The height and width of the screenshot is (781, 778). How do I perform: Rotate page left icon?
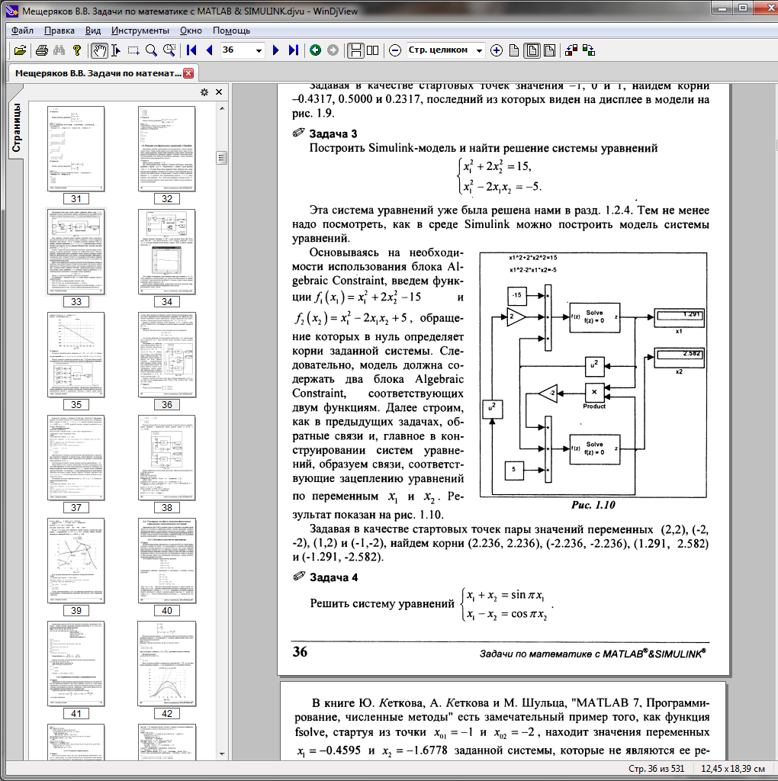coord(571,50)
